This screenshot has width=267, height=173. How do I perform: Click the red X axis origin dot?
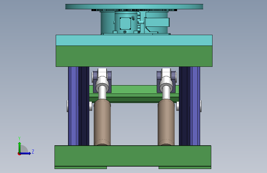pos(19,154)
